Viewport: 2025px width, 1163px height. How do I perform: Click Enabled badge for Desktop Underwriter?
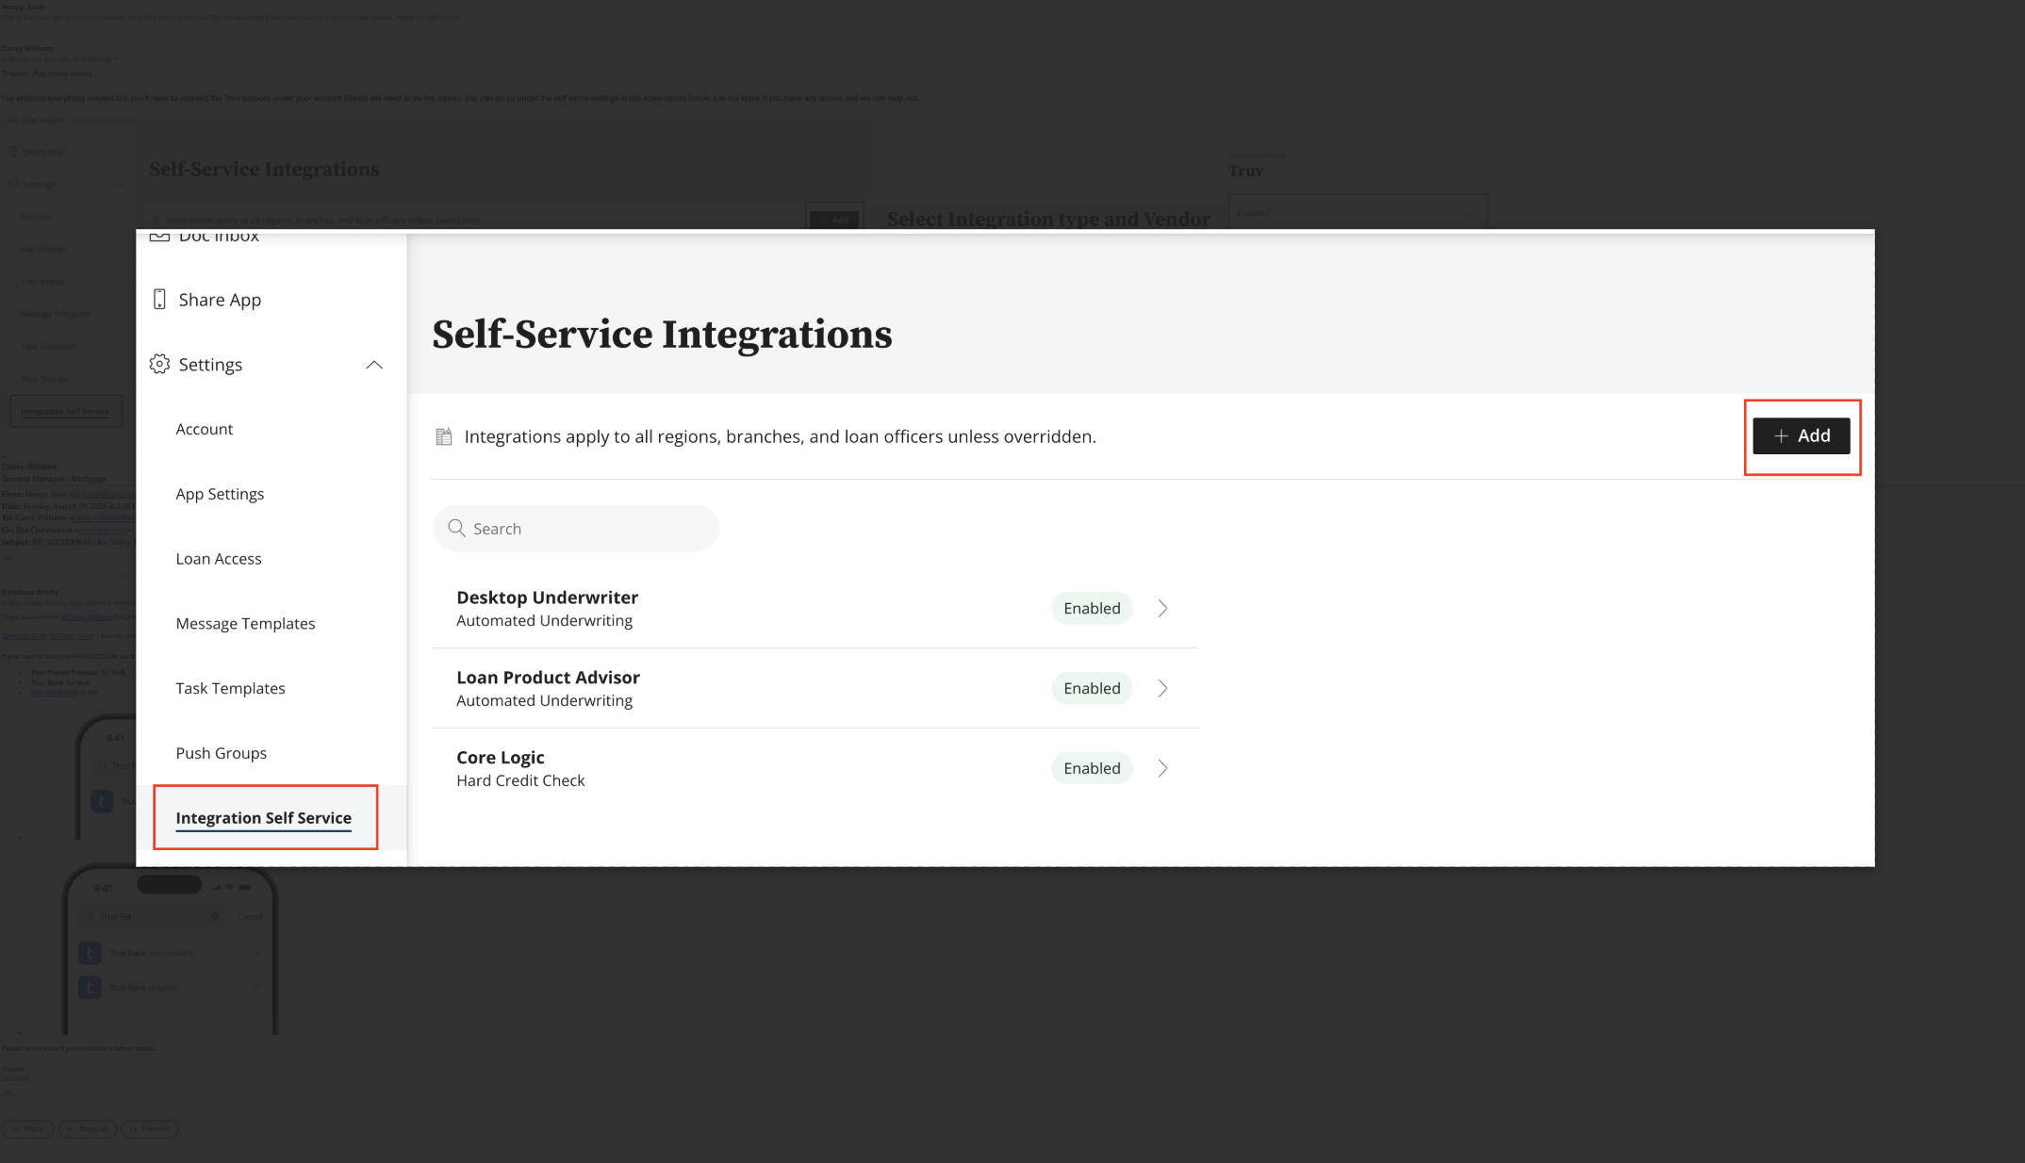point(1092,609)
